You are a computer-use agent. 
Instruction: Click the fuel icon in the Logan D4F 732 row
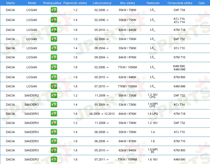[54, 39]
